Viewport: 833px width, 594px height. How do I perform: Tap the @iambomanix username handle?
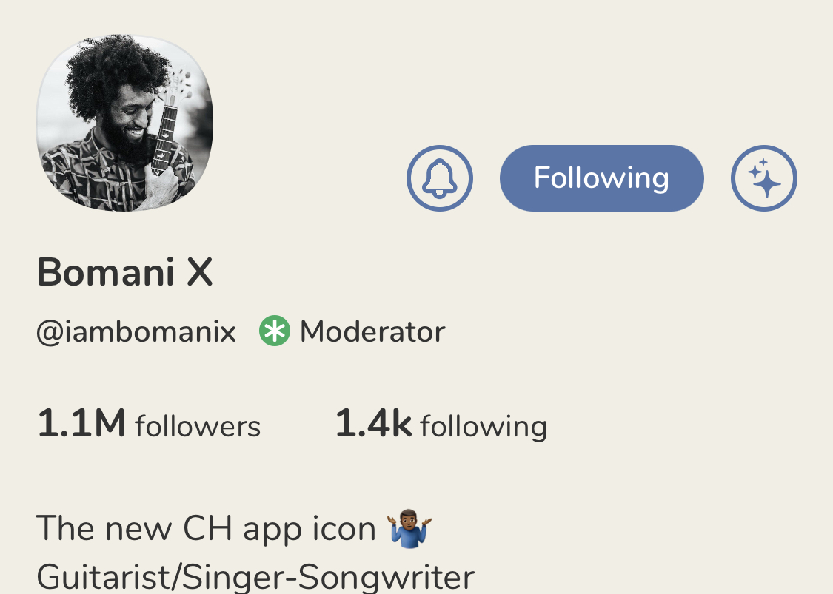pyautogui.click(x=136, y=332)
